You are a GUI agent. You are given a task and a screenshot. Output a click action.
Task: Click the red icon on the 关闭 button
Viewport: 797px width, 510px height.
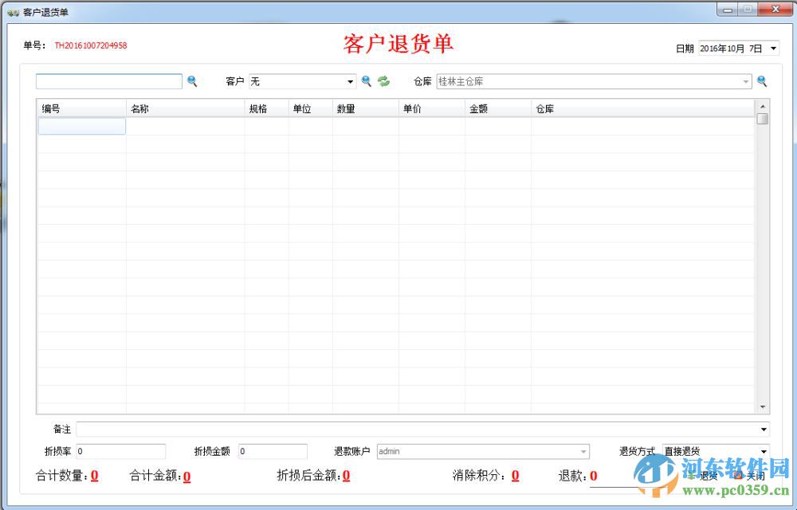(738, 476)
